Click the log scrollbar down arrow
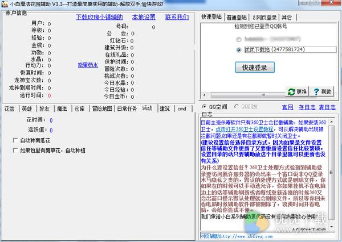This screenshot has height=242, width=342. pos(332,227)
